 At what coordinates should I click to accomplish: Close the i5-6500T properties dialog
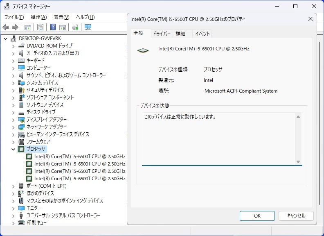coord(310,19)
